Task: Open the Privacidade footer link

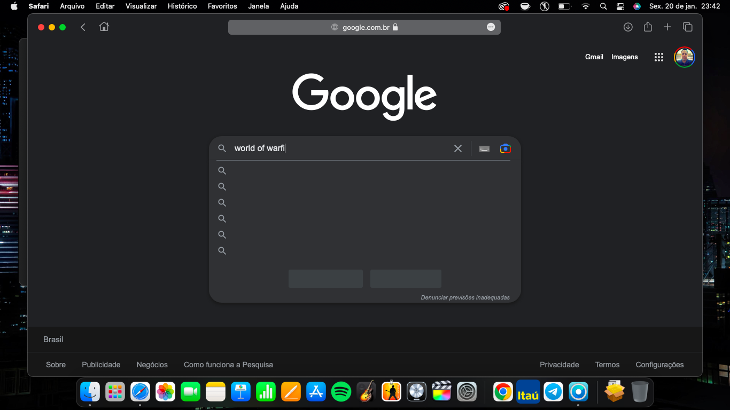Action: (x=560, y=365)
